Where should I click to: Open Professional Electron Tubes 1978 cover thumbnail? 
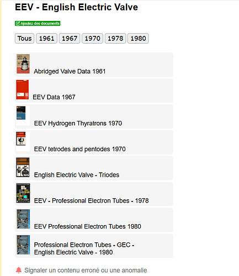tap(23, 193)
